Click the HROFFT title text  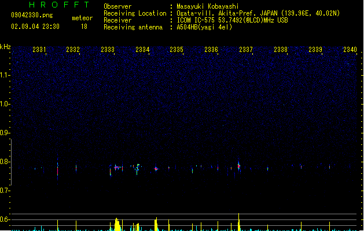[x=59, y=5]
